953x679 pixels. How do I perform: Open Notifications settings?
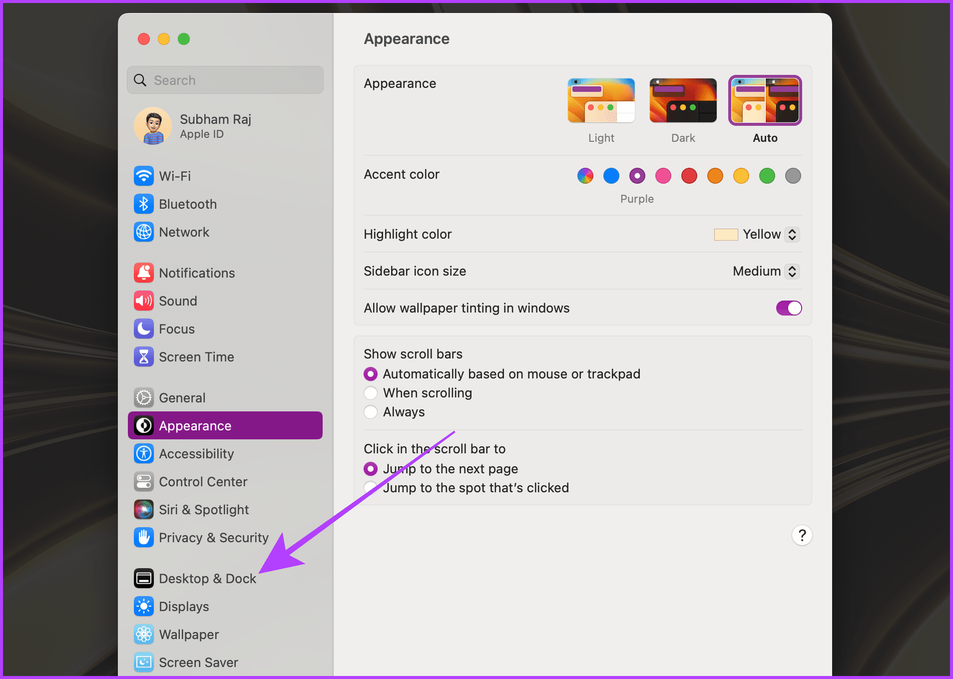tap(197, 273)
